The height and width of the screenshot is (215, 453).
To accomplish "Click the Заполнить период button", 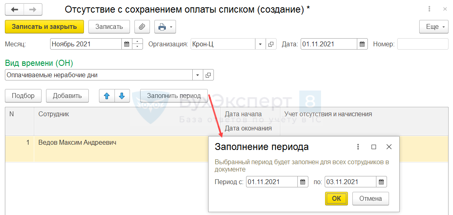I will tap(174, 96).
